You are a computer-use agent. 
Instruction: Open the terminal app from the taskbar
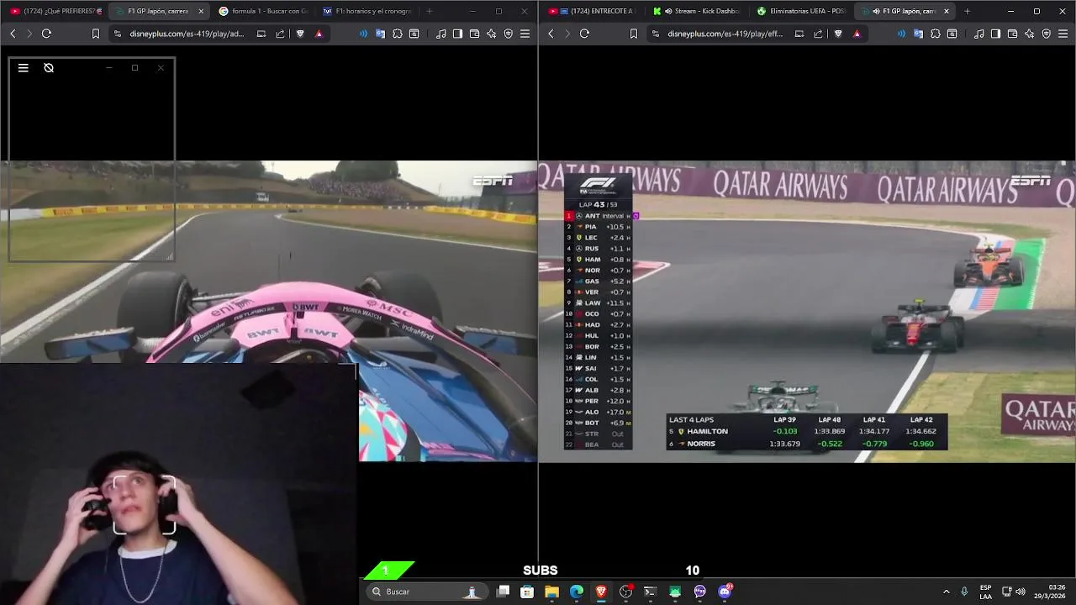point(650,592)
